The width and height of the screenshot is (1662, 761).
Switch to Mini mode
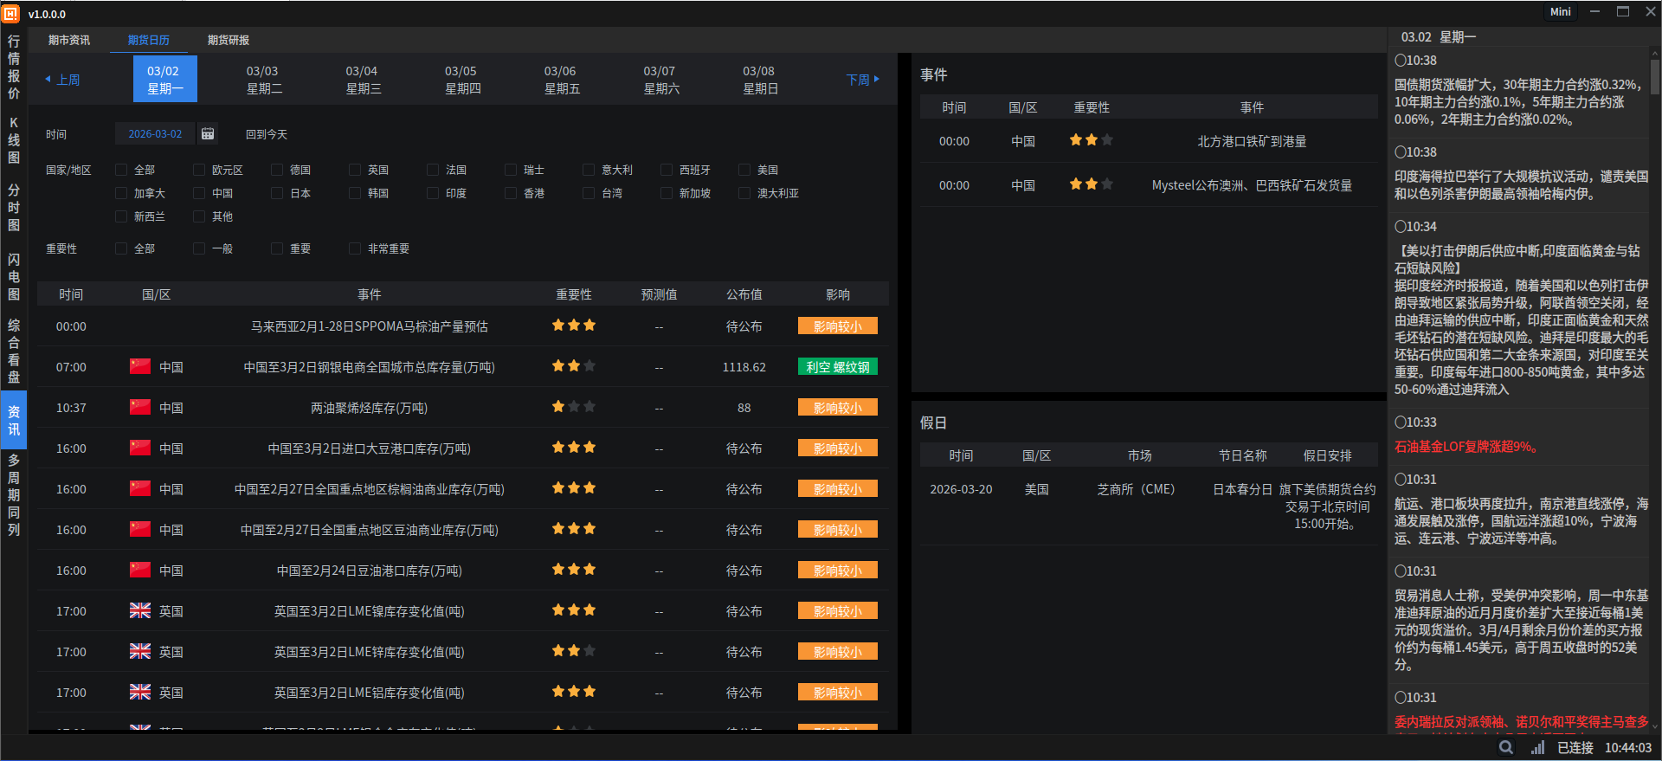point(1561,12)
